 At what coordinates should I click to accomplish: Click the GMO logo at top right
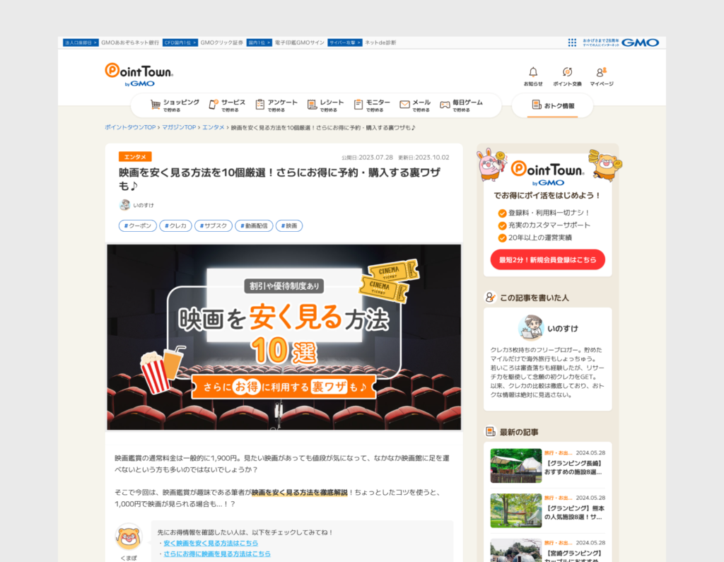[640, 42]
